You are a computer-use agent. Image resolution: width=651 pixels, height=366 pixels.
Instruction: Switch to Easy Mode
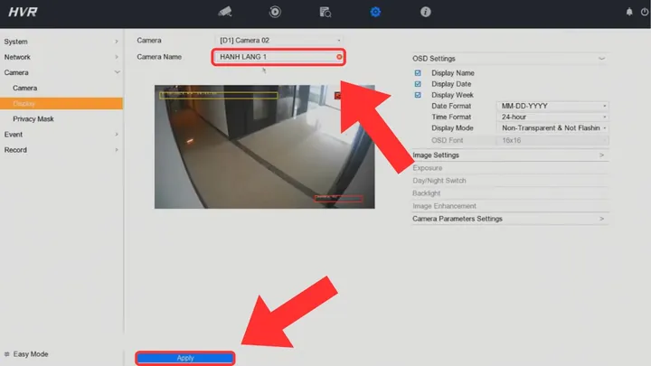pyautogui.click(x=31, y=354)
